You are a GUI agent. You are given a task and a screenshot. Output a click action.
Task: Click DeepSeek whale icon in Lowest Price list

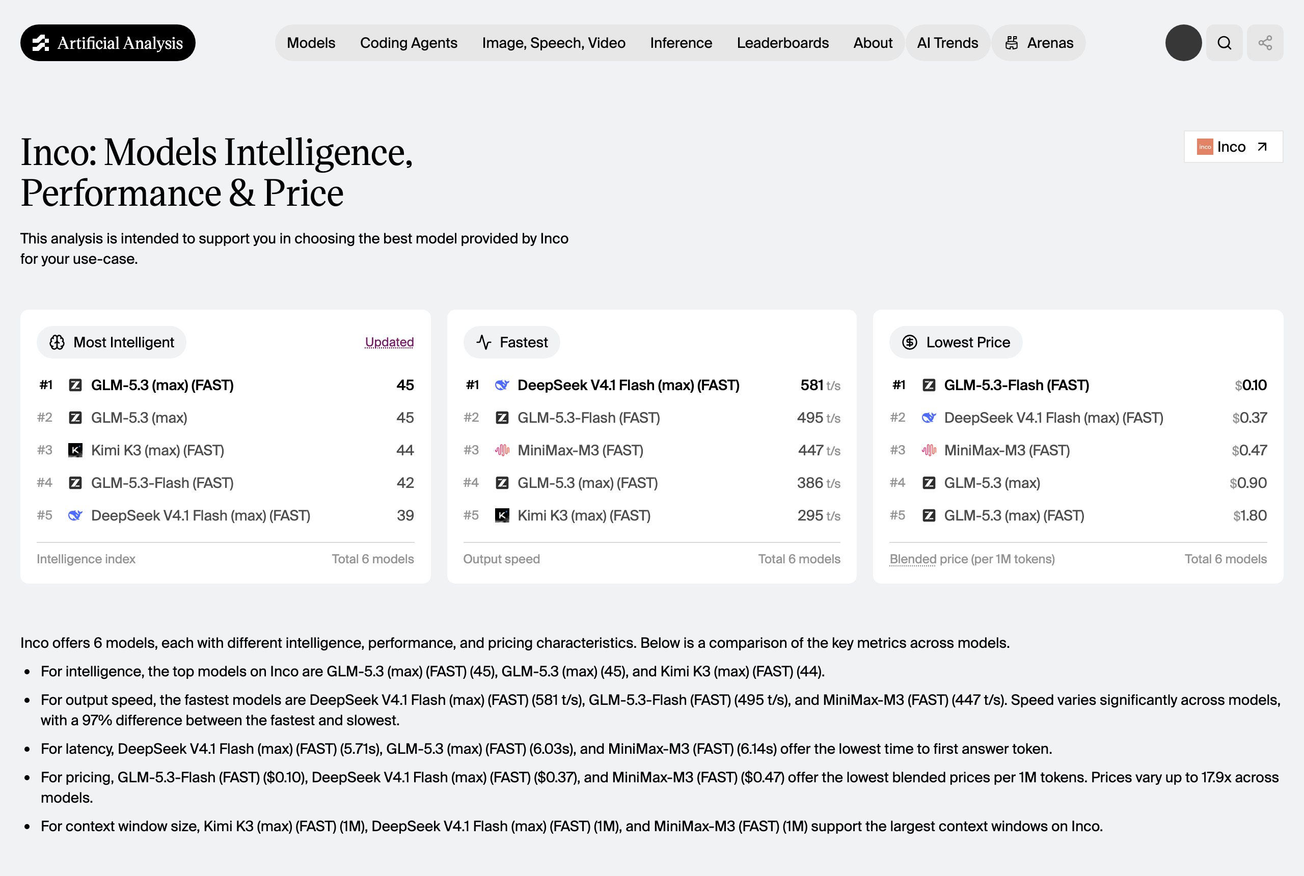point(929,418)
